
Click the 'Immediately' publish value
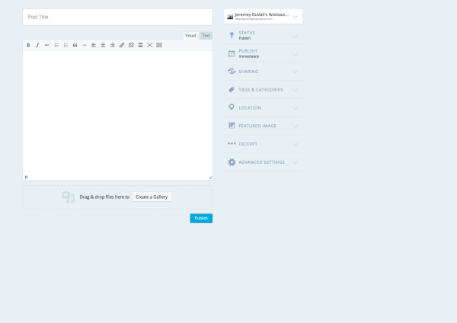(249, 56)
